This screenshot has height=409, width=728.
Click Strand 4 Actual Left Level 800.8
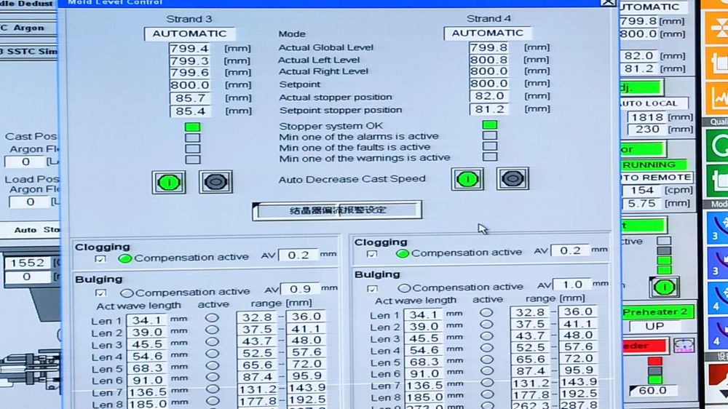488,60
